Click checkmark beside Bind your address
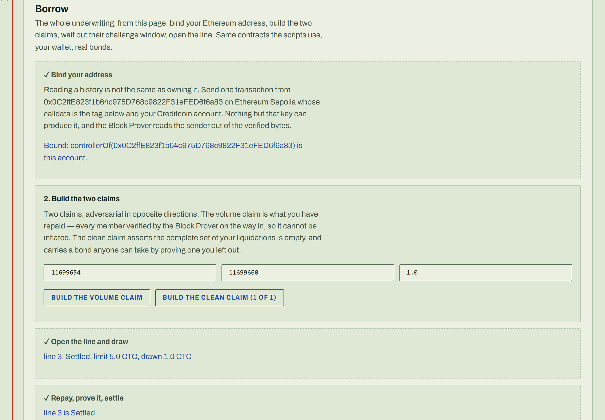This screenshot has height=420, width=605. click(x=47, y=75)
